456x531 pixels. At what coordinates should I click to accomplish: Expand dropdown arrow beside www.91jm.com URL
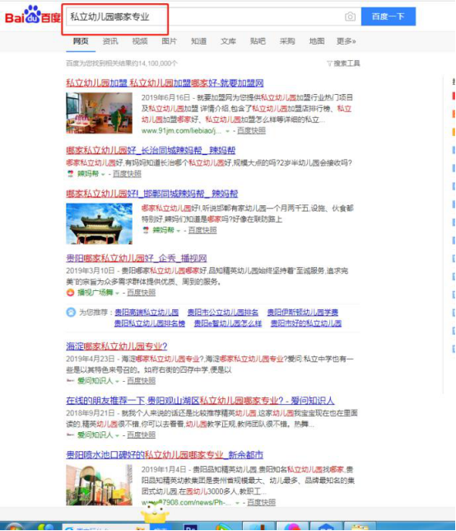tap(227, 131)
